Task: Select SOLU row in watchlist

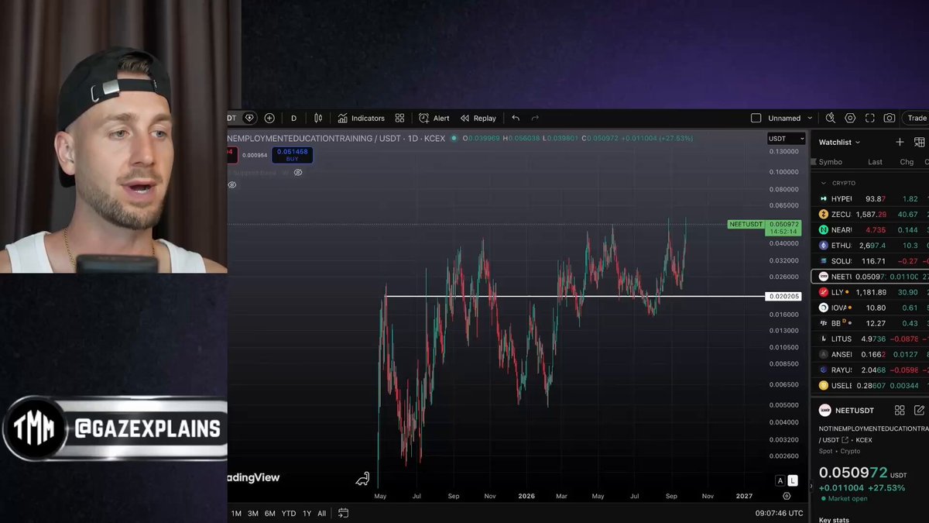Action: pos(869,261)
